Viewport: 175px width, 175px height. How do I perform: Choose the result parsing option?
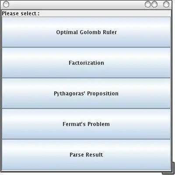[x=86, y=154]
